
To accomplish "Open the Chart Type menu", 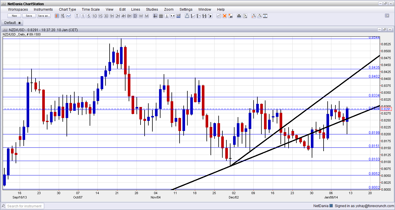I will pos(67,9).
